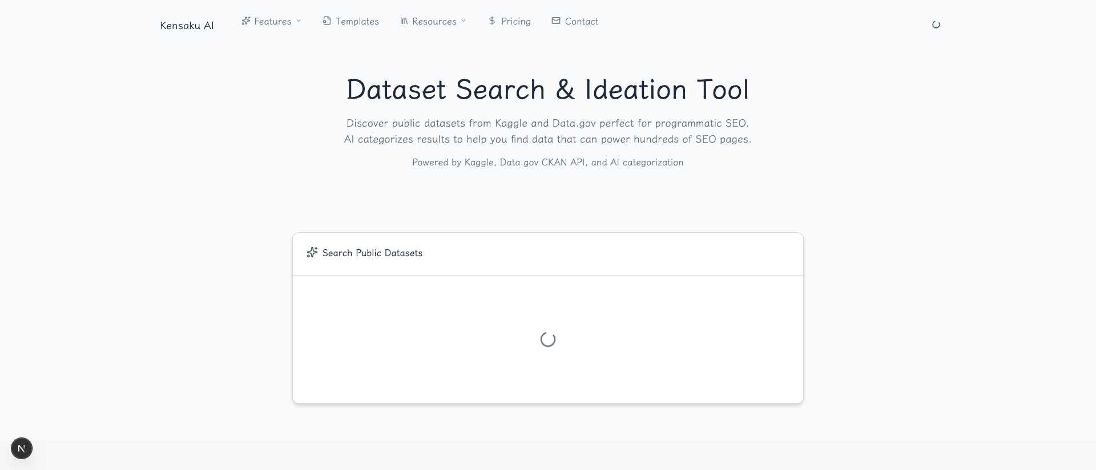Expand the Features dropdown chevron
Viewport: 1096px width, 470px height.
(x=299, y=21)
